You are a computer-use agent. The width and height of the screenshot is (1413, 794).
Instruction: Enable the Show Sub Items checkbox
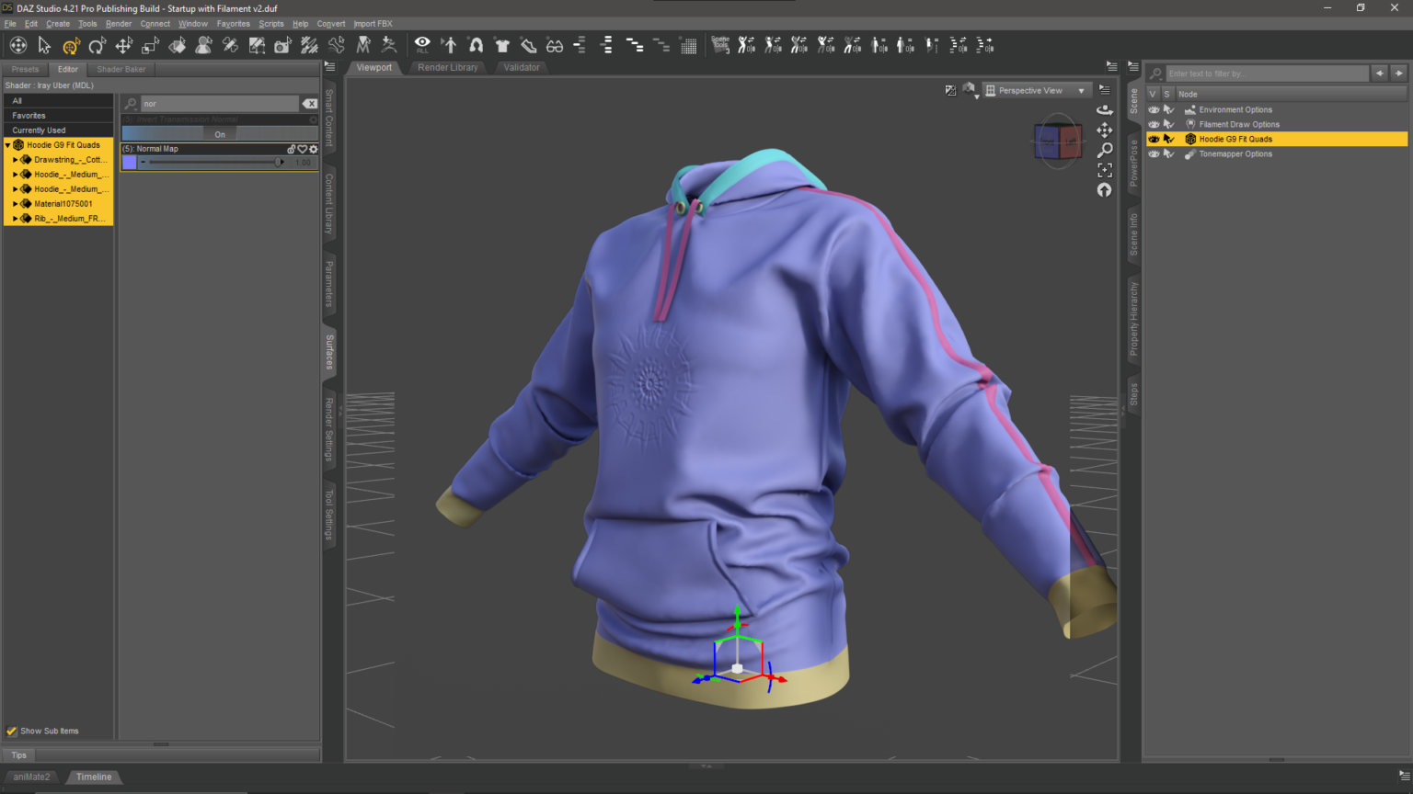pyautogui.click(x=11, y=731)
